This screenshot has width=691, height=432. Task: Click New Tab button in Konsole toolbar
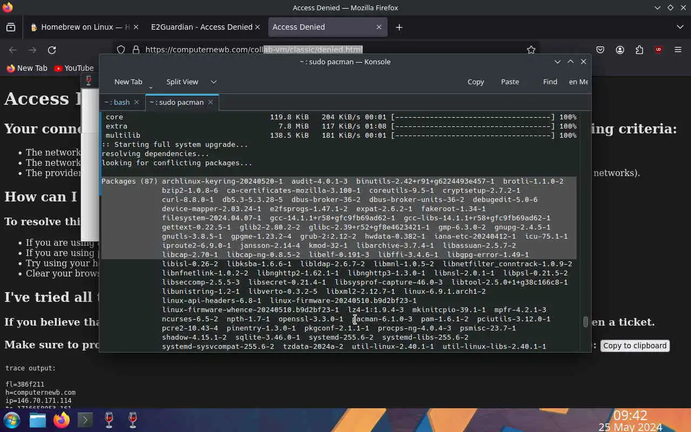[128, 82]
